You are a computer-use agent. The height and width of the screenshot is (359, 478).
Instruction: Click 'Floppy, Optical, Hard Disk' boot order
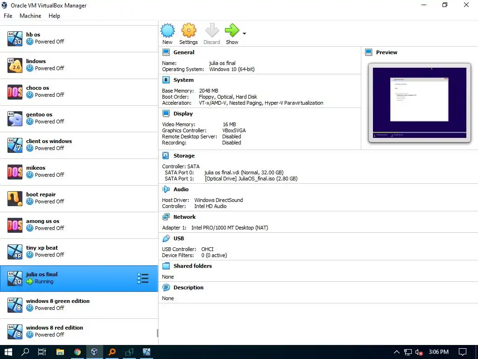coord(228,97)
